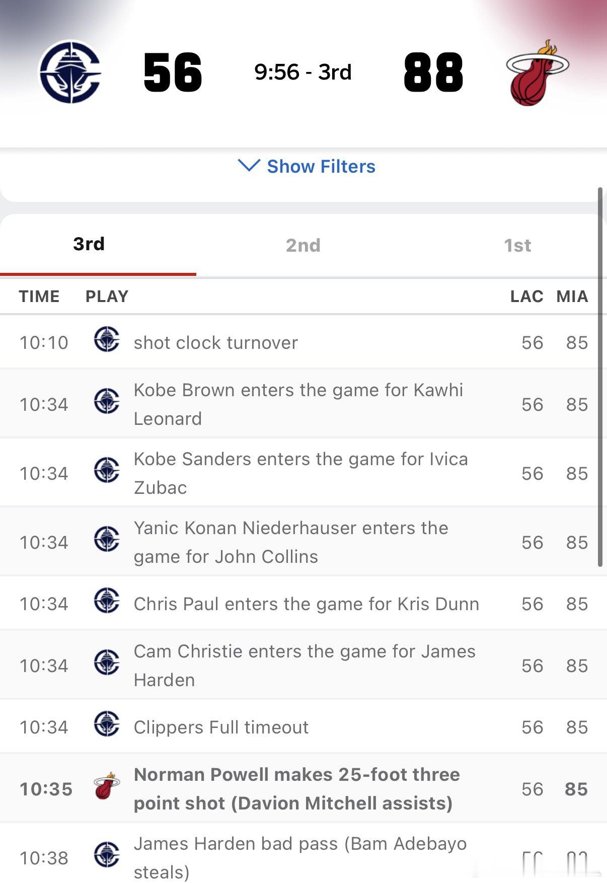Select the Cam Christie substitution play
The height and width of the screenshot is (883, 607).
click(304, 666)
